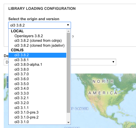Choose ol3 3.8.2 (cloned from cdnjs)
The height and width of the screenshot is (128, 136).
click(37, 41)
